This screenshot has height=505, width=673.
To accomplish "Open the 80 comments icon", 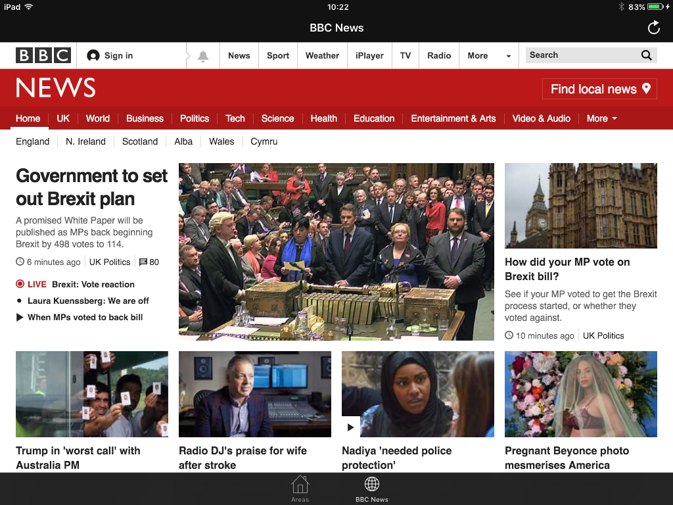I will pyautogui.click(x=143, y=262).
